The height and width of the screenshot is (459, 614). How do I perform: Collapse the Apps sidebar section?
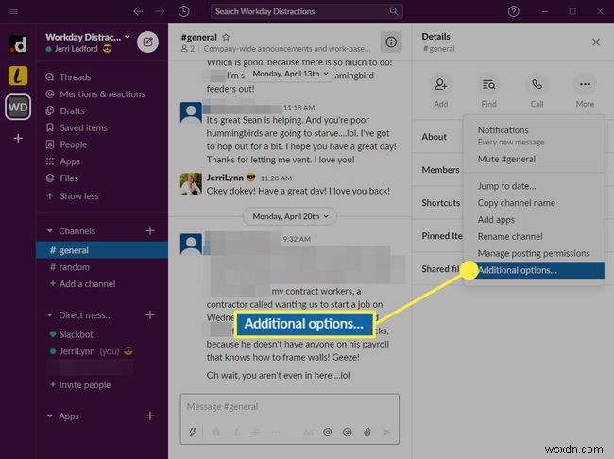pos(50,416)
